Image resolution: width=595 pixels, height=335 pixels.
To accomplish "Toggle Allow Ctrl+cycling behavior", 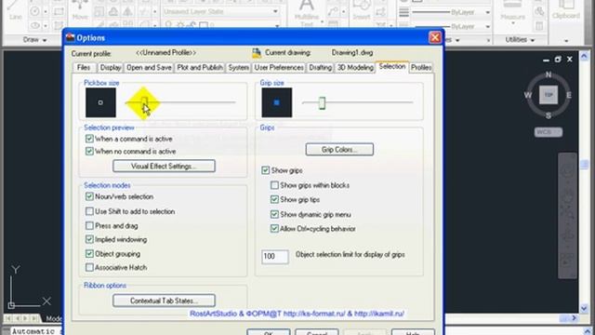I will pos(274,229).
